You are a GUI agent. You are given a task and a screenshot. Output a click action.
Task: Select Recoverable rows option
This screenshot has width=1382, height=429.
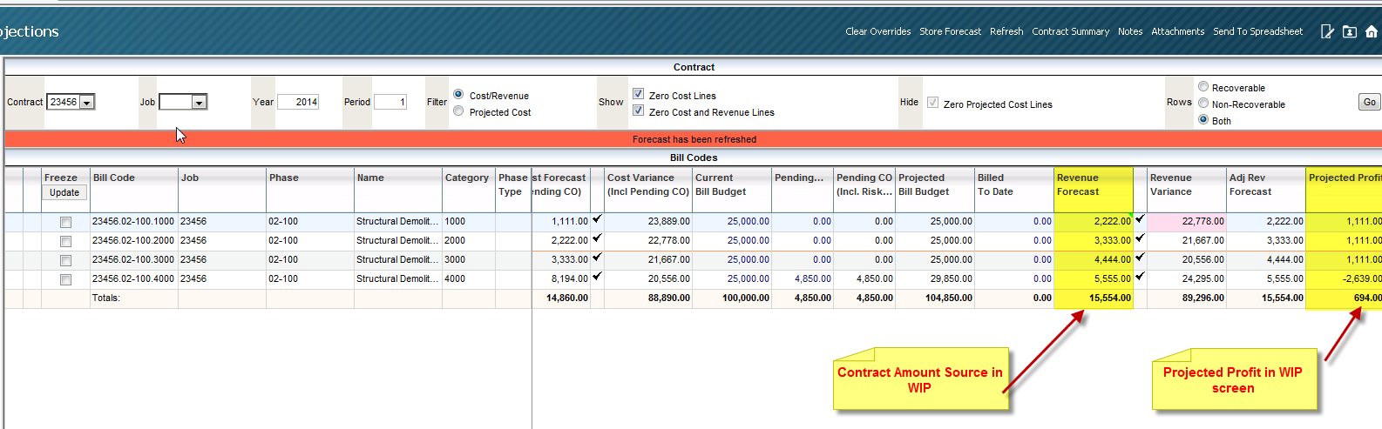pos(1203,86)
